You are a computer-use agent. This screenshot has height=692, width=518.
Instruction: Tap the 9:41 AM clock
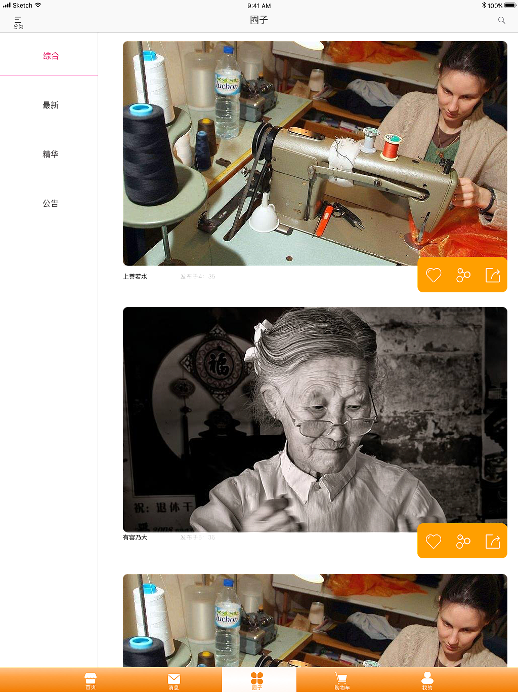[x=259, y=6]
